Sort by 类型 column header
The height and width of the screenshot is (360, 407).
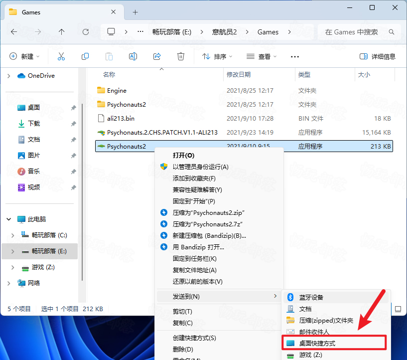click(x=325, y=75)
